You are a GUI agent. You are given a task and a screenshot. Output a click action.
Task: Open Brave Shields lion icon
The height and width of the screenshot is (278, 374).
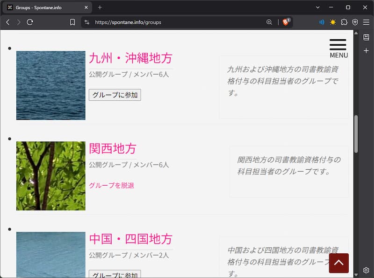click(286, 22)
